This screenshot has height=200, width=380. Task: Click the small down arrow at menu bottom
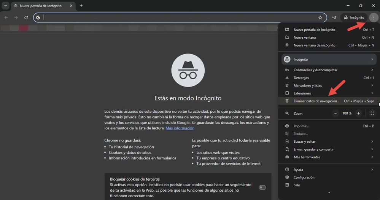pos(329,192)
